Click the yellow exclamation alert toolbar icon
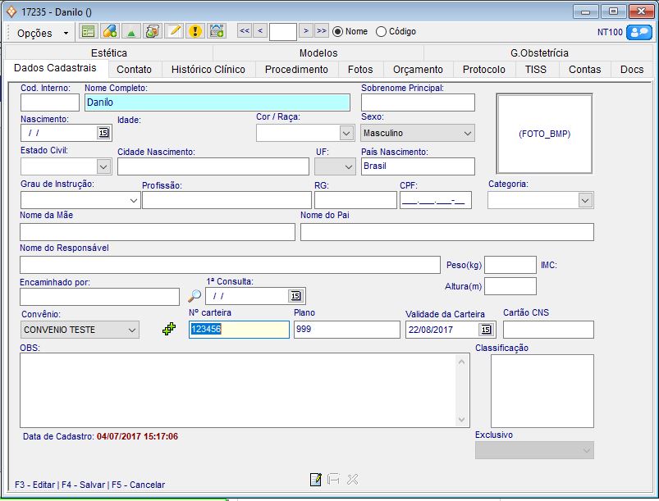The image size is (659, 501). click(194, 31)
